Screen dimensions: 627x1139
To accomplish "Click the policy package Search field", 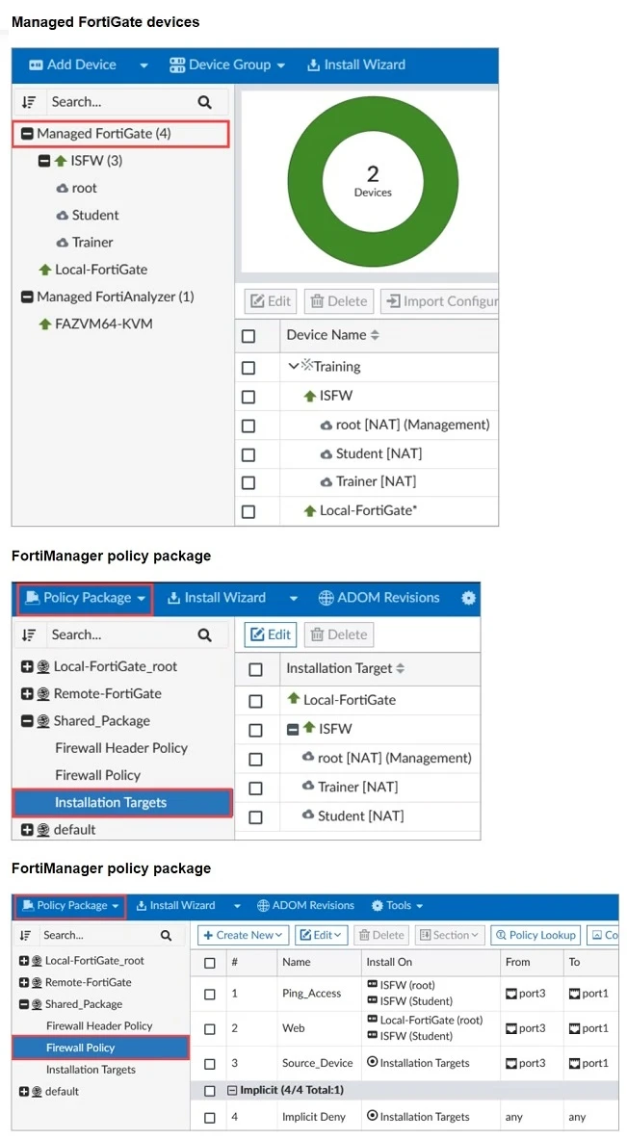I will 116,634.
